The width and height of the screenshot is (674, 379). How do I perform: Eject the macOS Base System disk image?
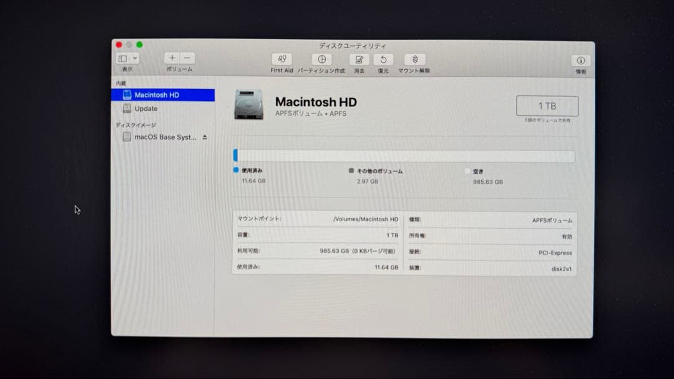[205, 137]
